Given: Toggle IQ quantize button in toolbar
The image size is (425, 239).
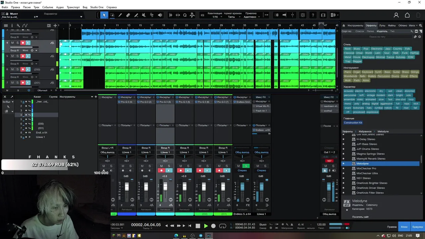Looking at the screenshot, I should pyautogui.click(x=203, y=15).
